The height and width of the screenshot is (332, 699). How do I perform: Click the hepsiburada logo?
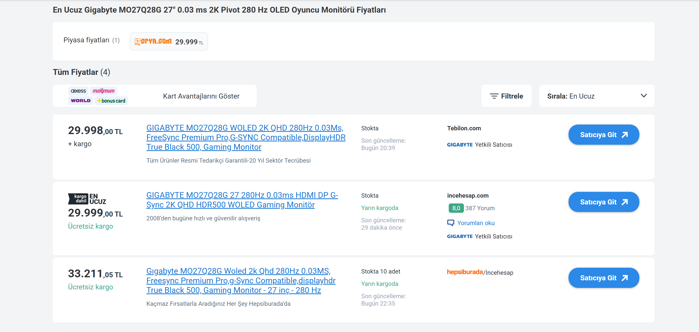tap(465, 272)
